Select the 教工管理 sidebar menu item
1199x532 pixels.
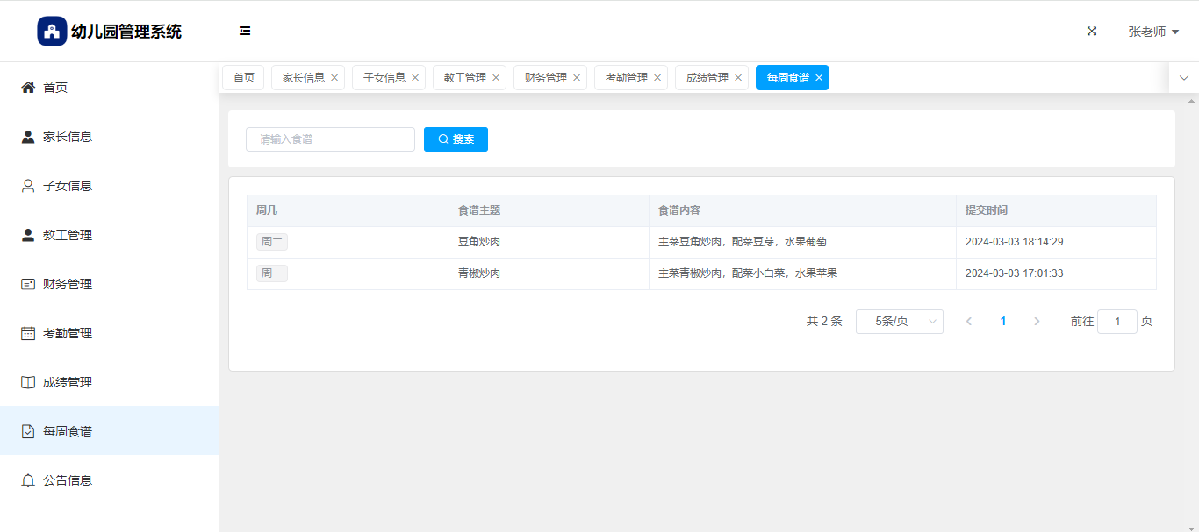tap(68, 235)
